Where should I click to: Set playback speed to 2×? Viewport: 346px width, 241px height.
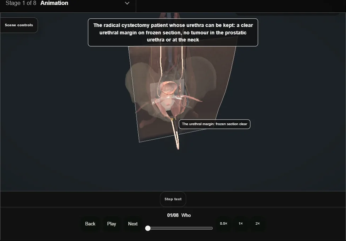point(257,224)
